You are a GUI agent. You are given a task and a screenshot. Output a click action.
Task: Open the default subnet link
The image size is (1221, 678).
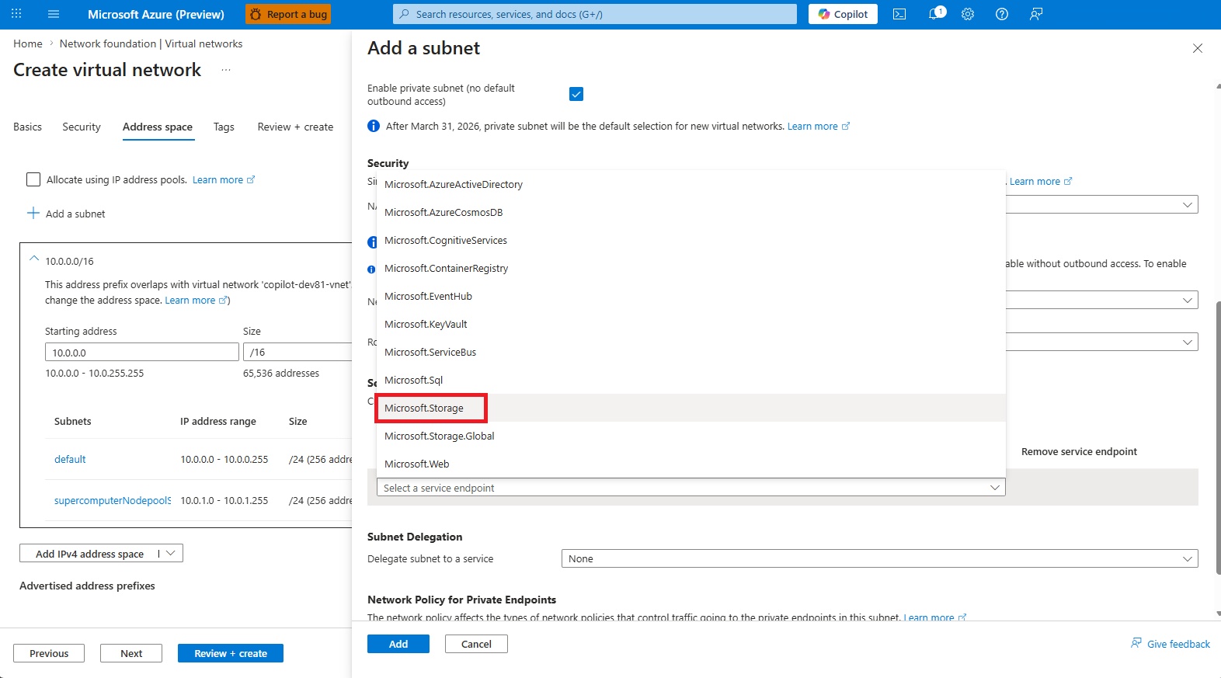pyautogui.click(x=70, y=459)
